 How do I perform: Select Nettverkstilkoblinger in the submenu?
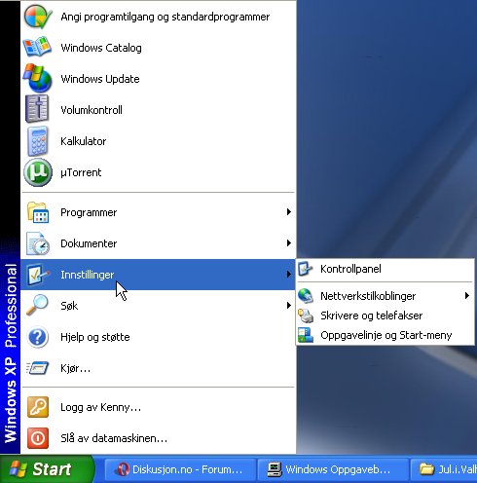pos(385,296)
